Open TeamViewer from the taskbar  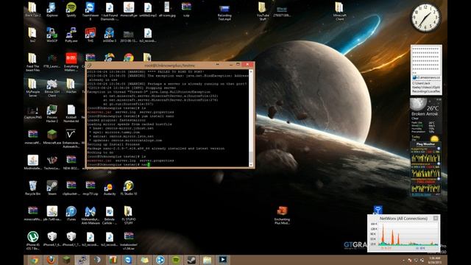129,260
